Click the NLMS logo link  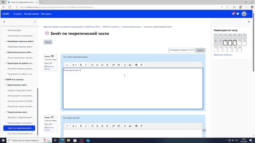tap(6, 14)
